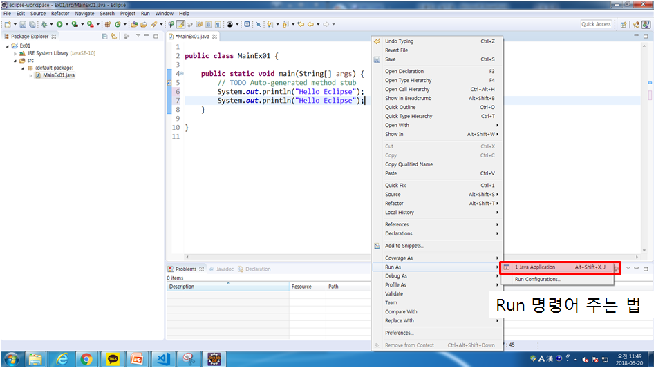Expand the JRE System Library node
The image size is (665, 368).
[15, 53]
